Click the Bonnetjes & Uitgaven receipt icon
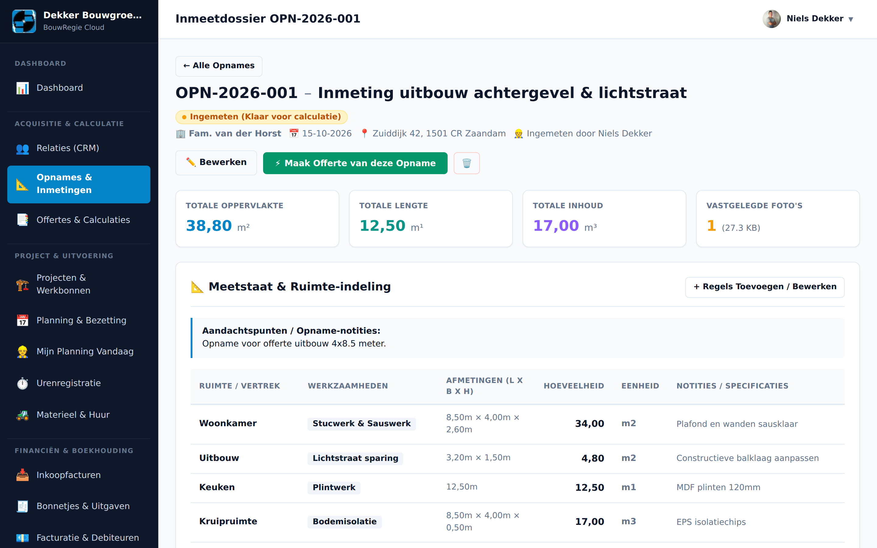 pos(23,506)
